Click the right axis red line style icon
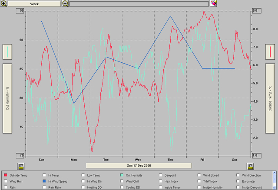 pyautogui.click(x=271, y=52)
